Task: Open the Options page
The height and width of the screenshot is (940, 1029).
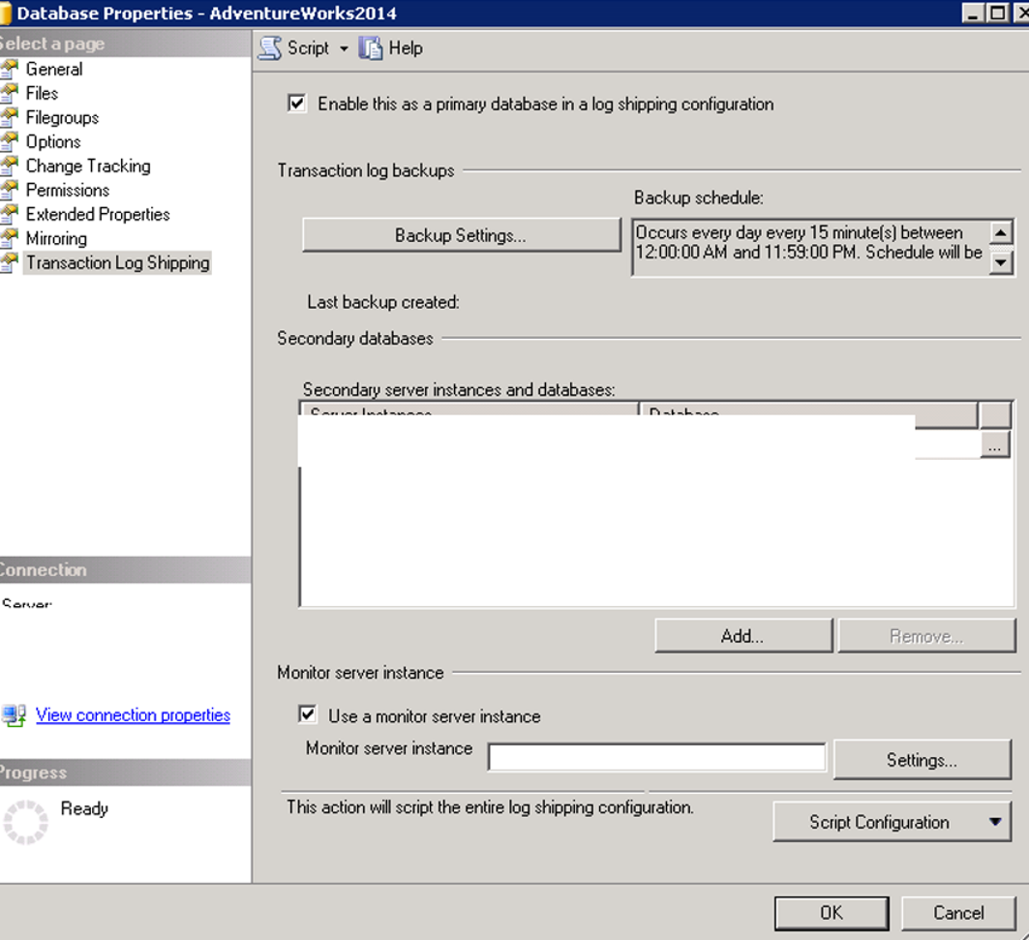Action: tap(53, 141)
